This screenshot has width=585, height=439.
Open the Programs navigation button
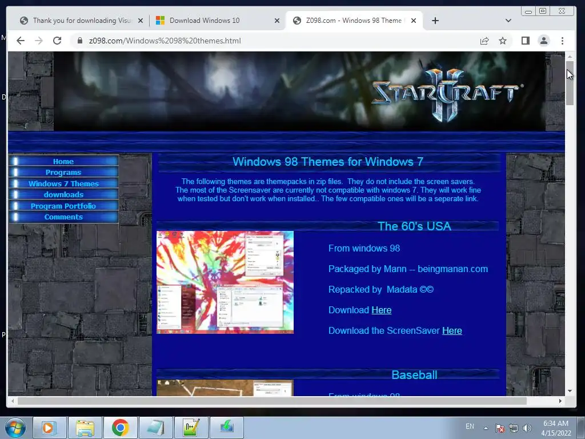point(63,172)
